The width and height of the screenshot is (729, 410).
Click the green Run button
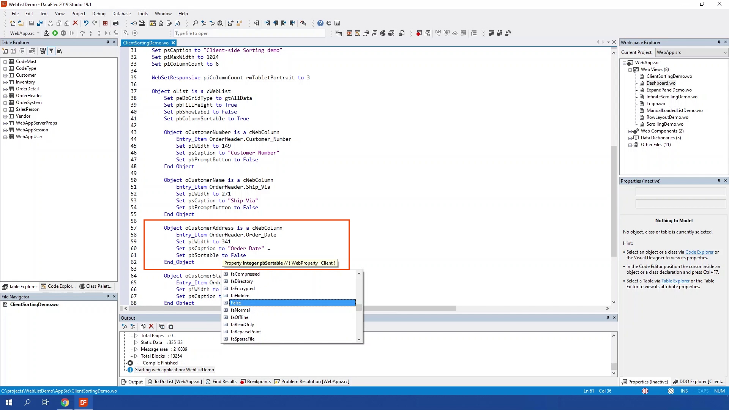pos(55,33)
